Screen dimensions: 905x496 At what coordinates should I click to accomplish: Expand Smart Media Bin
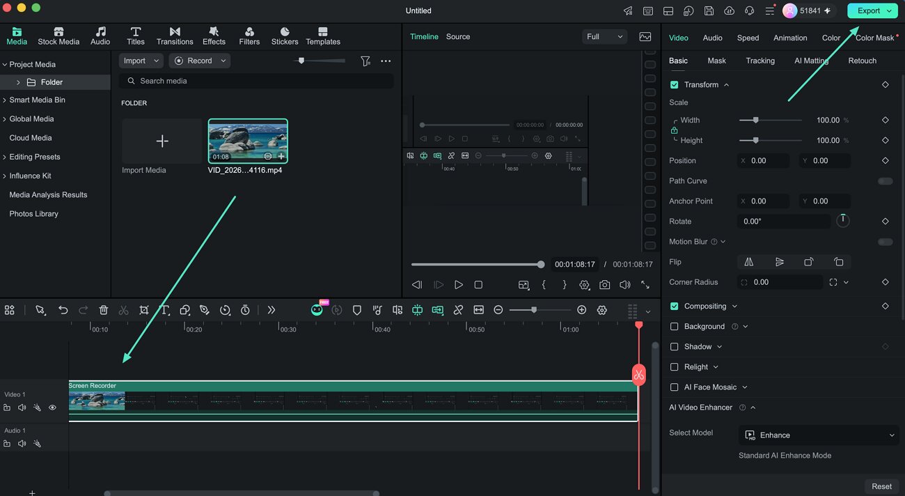point(4,100)
